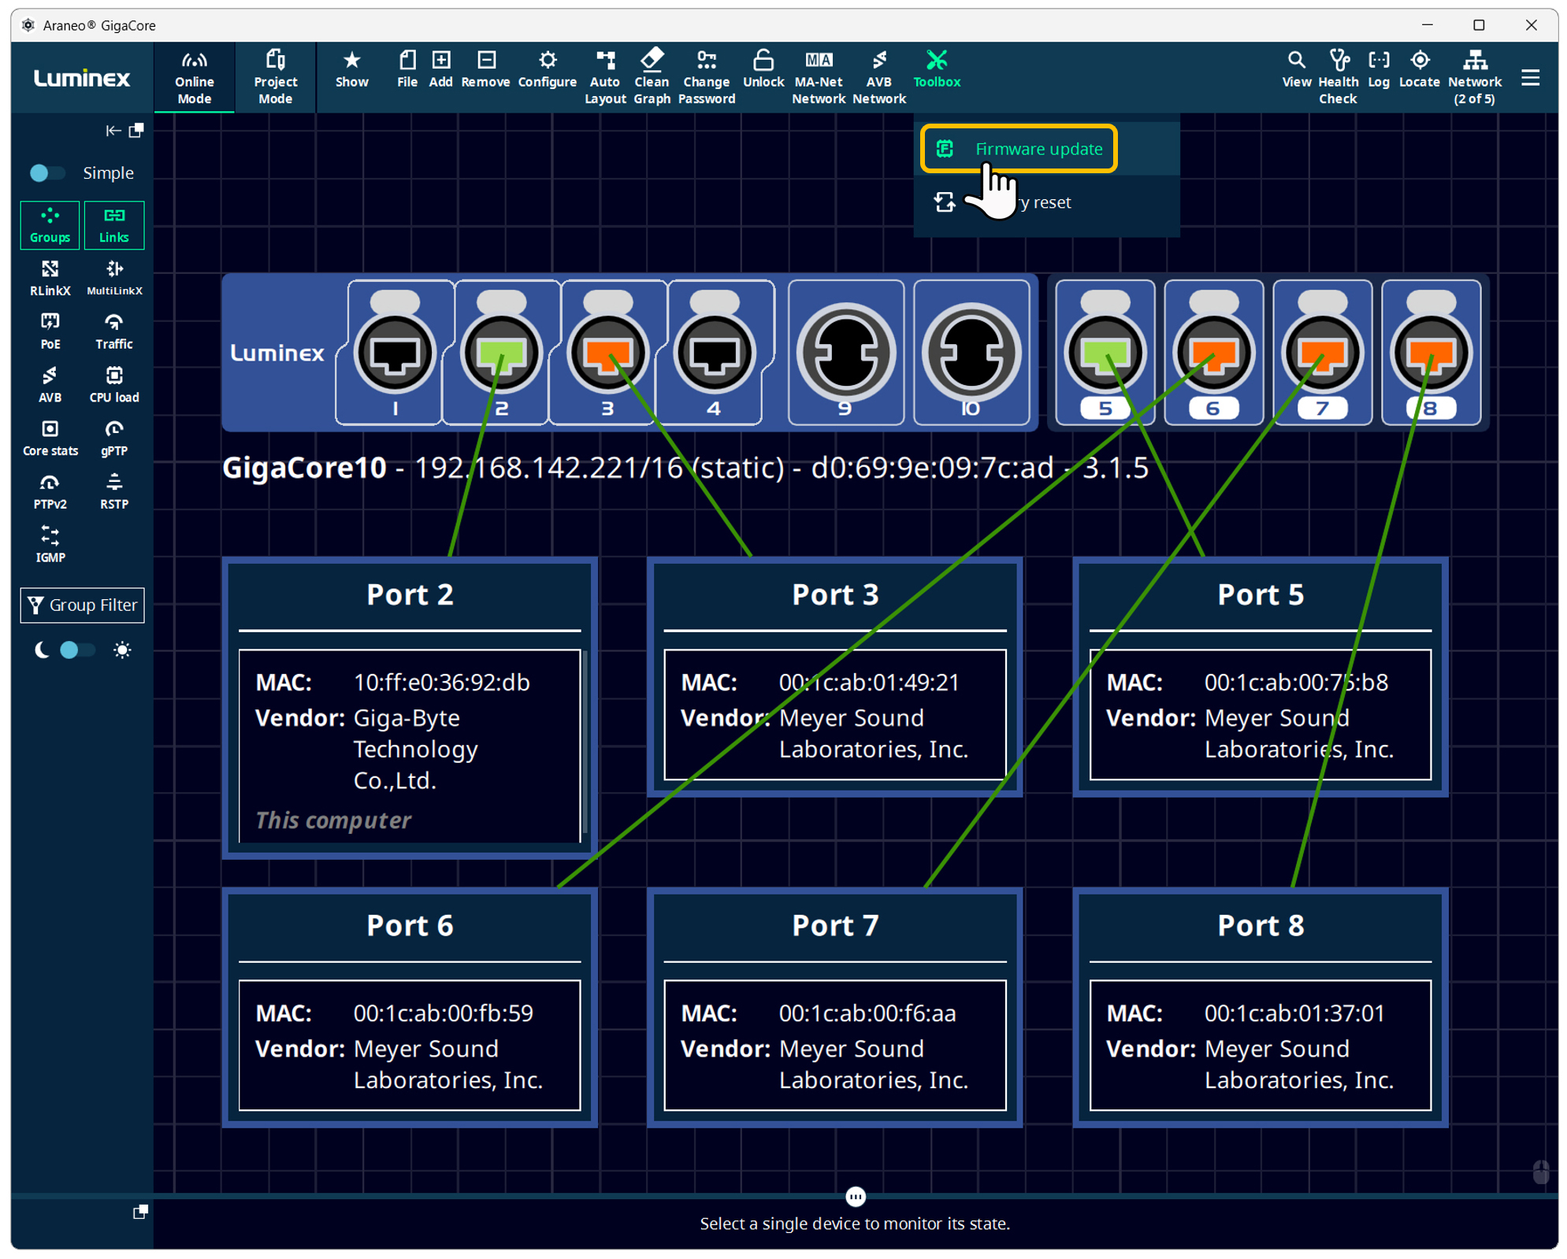Show the RSTP overlay
Viewport: 1567px width, 1259px height.
114,492
